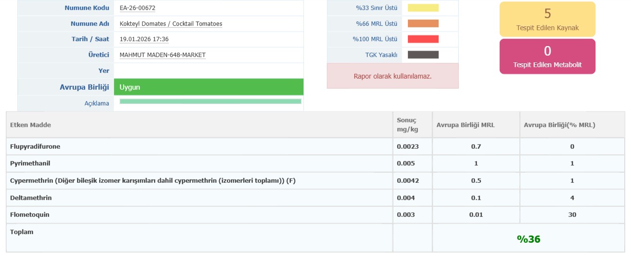Image resolution: width=631 pixels, height=262 pixels.
Task: Click the green Uygun status bar
Action: pos(209,87)
